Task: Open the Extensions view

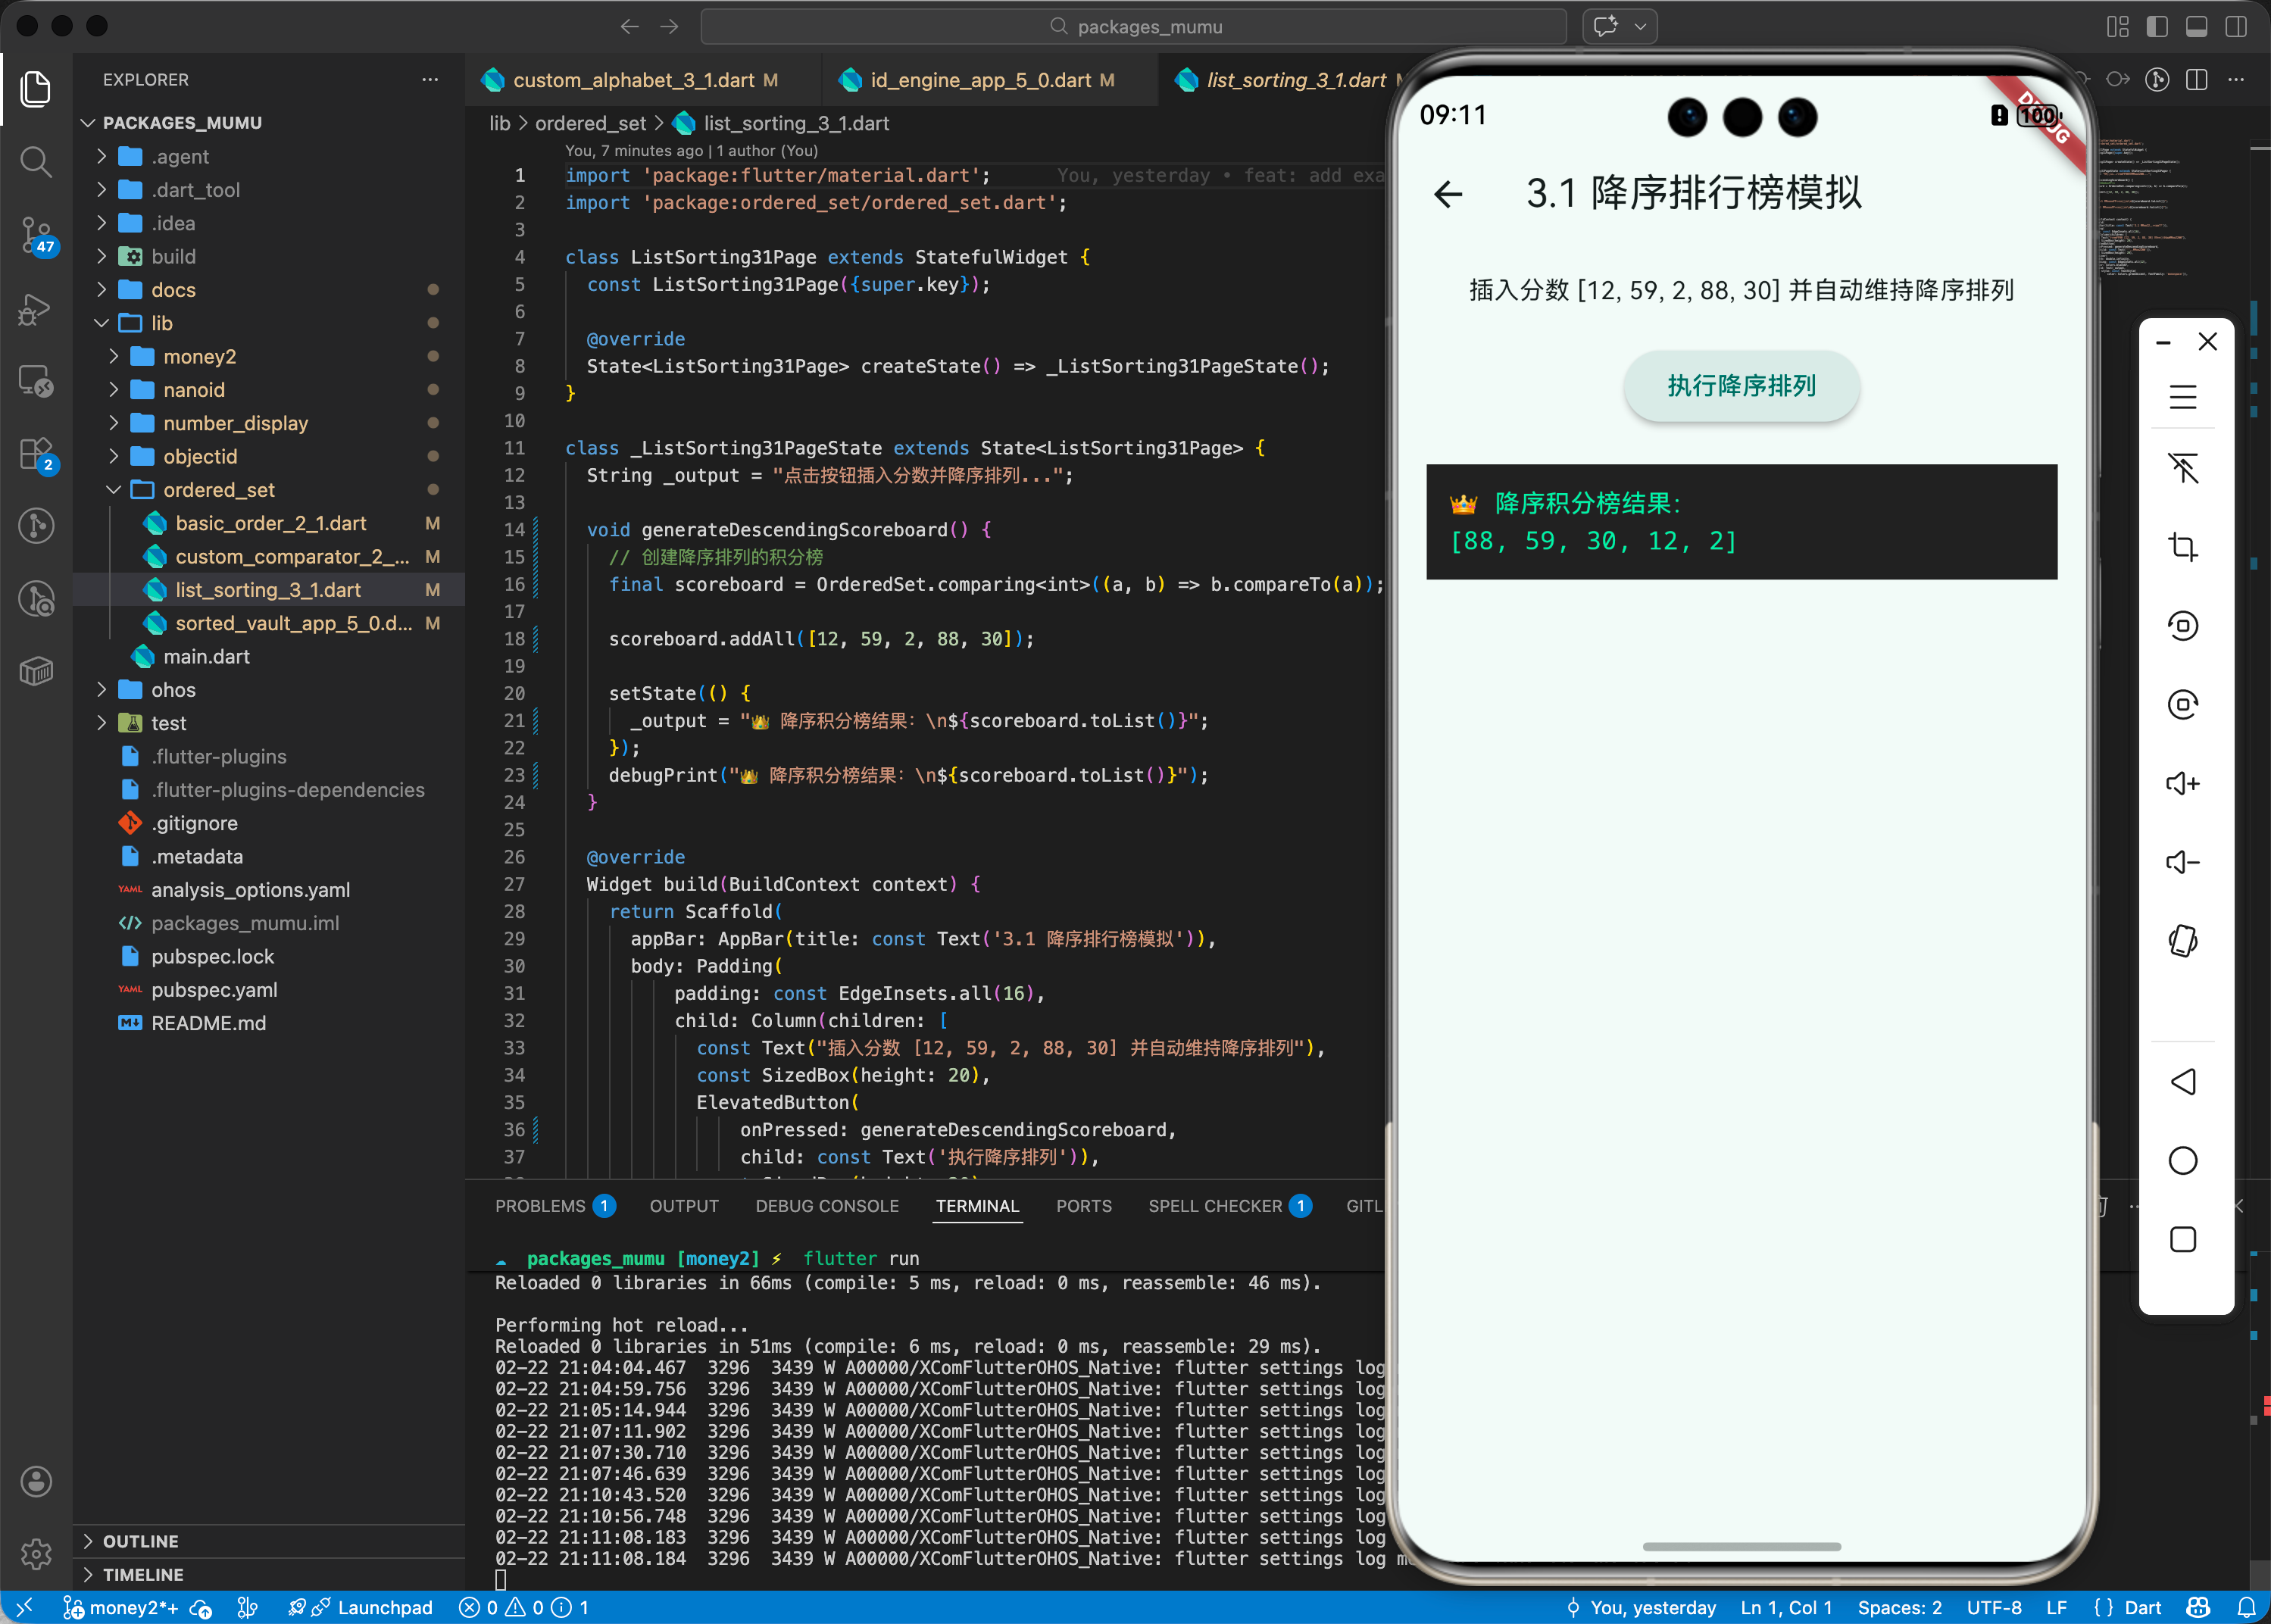Action: tap(36, 454)
